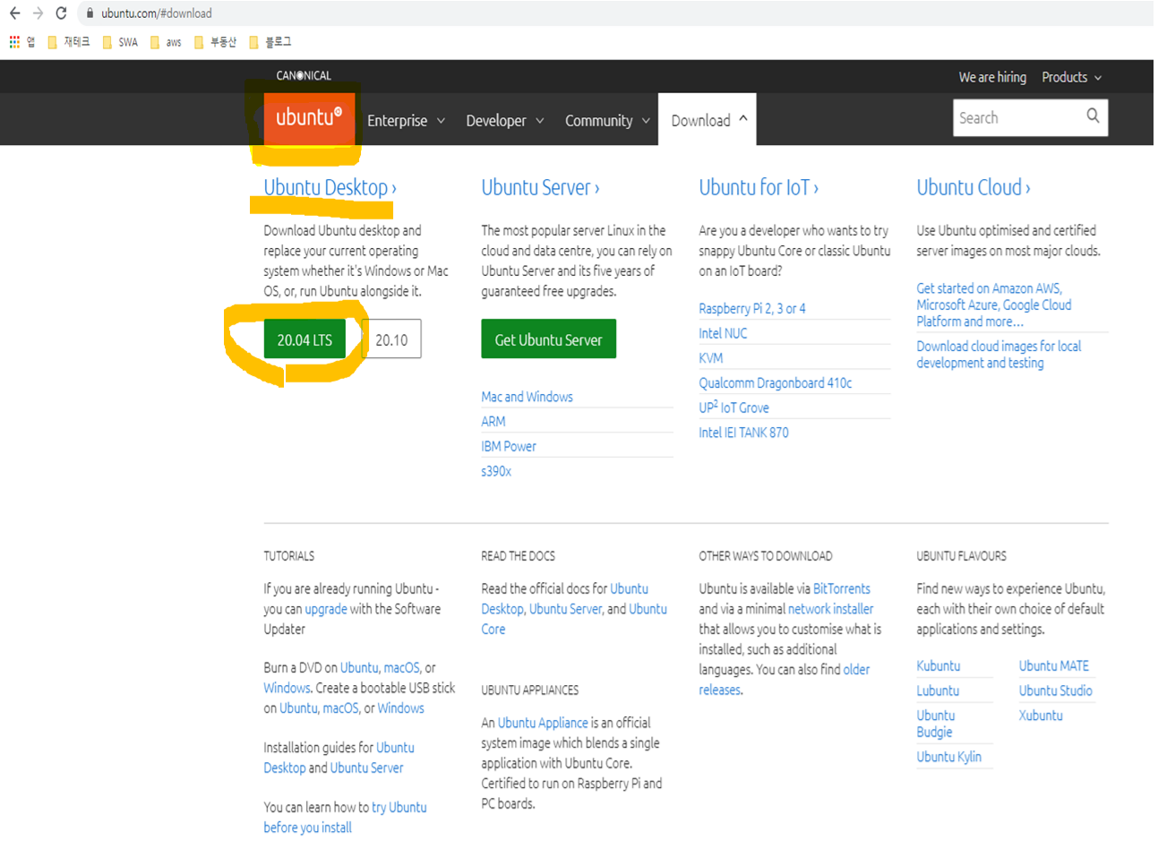Open the Ubuntu Kylin flavour link
The height and width of the screenshot is (857, 1158).
948,757
